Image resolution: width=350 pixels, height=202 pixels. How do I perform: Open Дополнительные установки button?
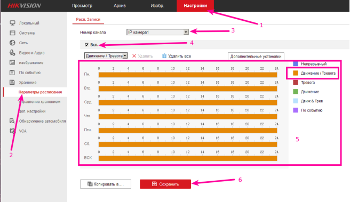(x=256, y=56)
